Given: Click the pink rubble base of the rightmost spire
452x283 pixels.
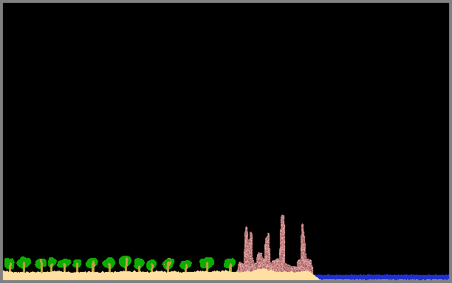Looking at the screenshot, I should point(305,265).
